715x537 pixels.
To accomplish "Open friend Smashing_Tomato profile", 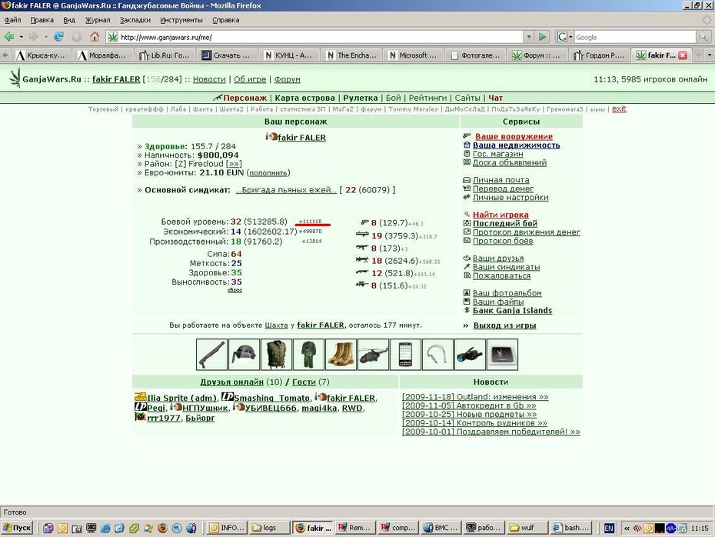I will [271, 398].
